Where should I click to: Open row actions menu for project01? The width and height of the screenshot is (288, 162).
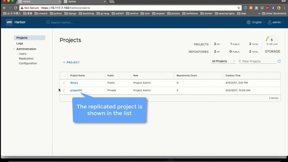(64, 90)
